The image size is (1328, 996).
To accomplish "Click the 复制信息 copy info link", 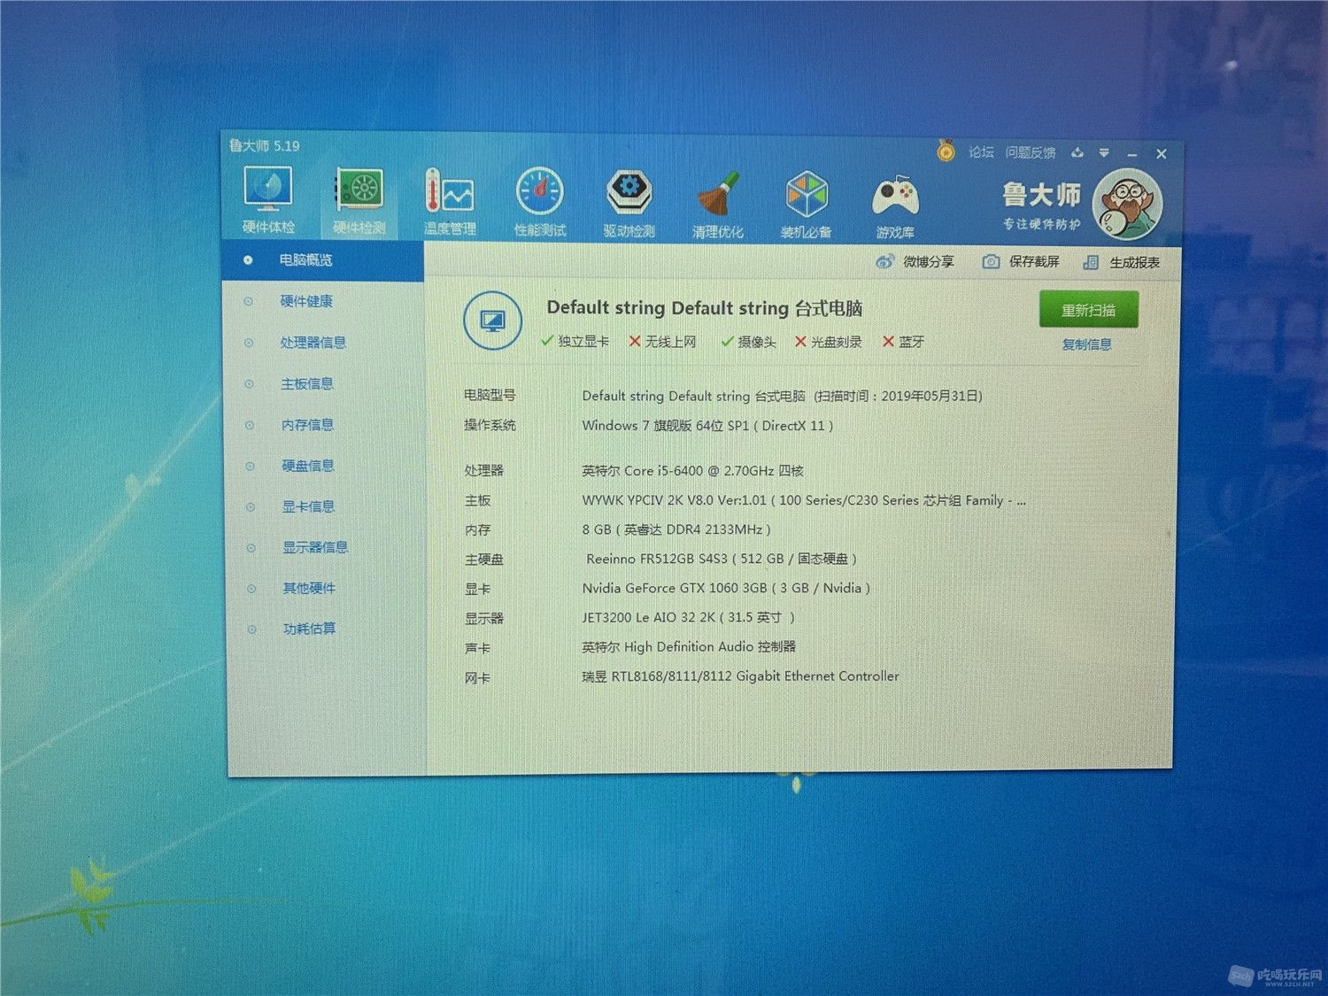I will pyautogui.click(x=1086, y=344).
